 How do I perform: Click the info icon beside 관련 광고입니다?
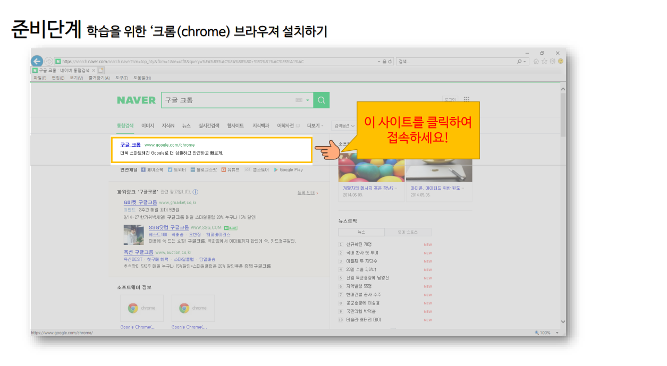point(195,192)
